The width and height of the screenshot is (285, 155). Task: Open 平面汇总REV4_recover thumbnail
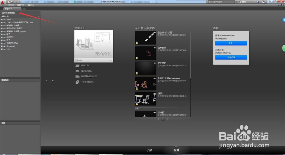pyautogui.click(x=145, y=83)
